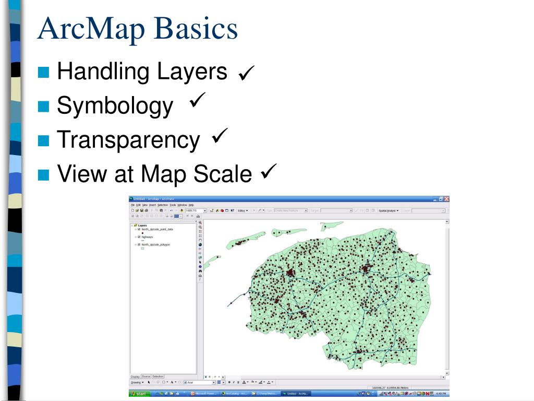Select the Zoom In tool
This screenshot has width=534, height=401.
[200, 222]
